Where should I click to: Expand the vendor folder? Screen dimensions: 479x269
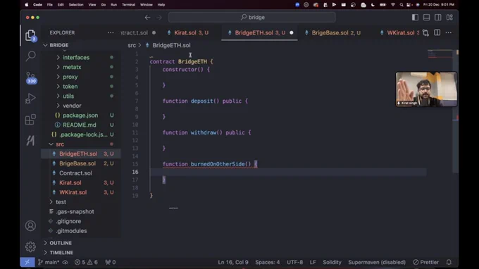72,106
